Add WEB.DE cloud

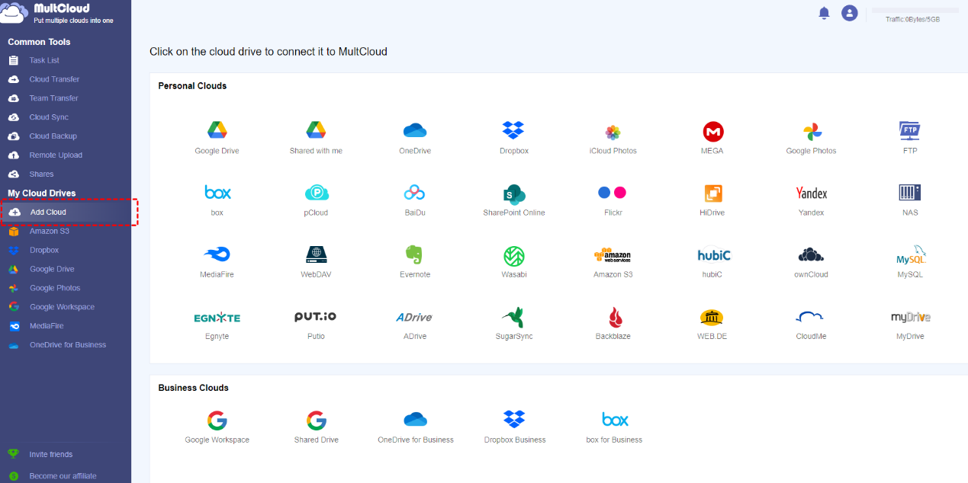(x=712, y=324)
